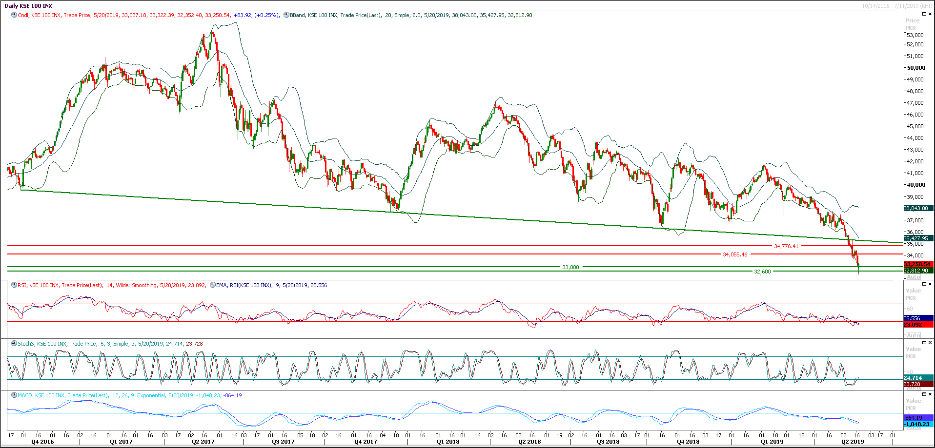This screenshot has height=448, width=935.
Task: Open BBand indicator settings via its clock icon
Action: point(286,15)
